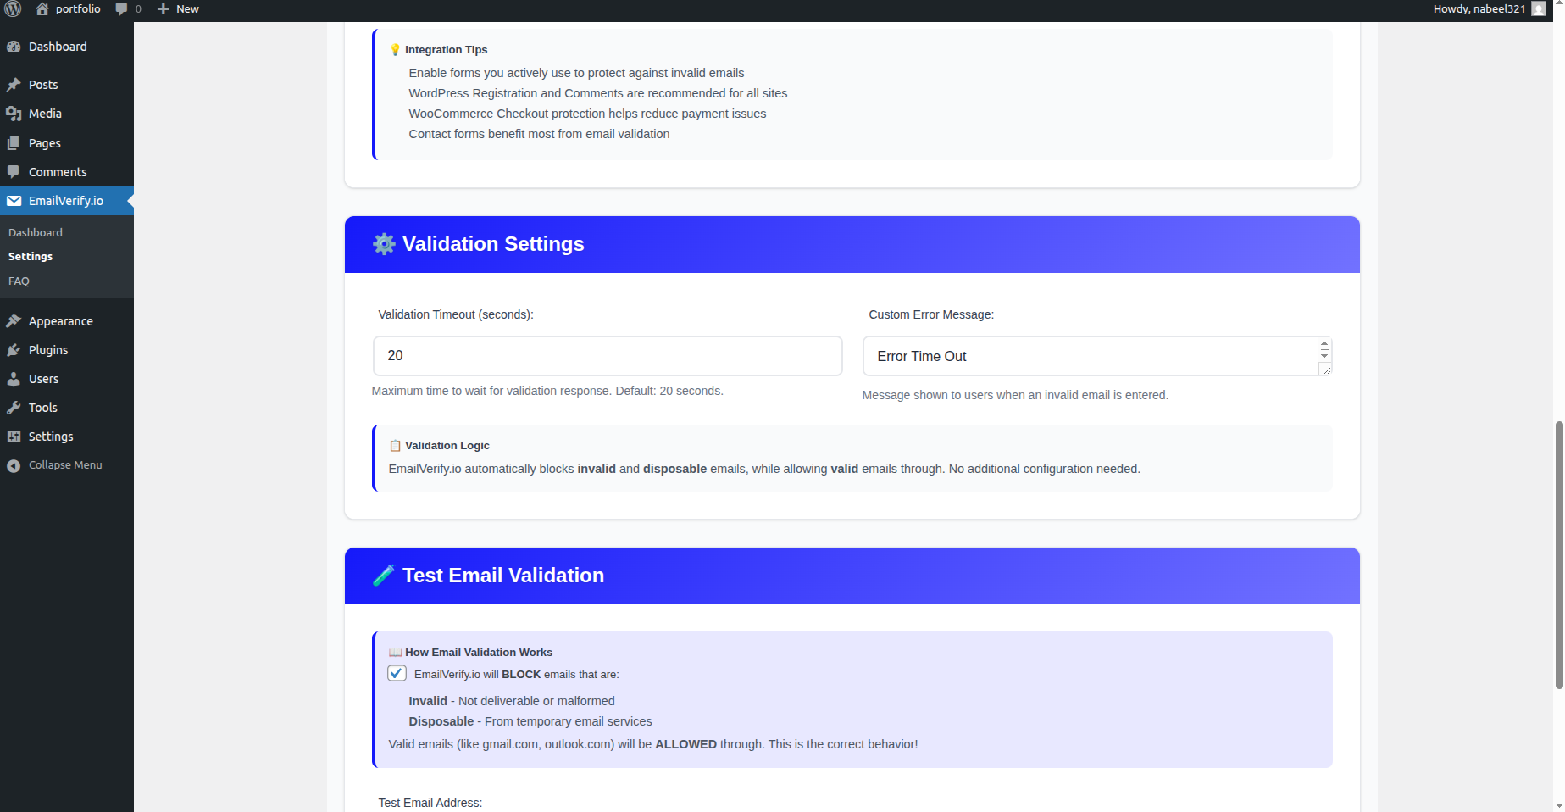Select the EmailVerify.io Settings submenu item

pyautogui.click(x=31, y=257)
